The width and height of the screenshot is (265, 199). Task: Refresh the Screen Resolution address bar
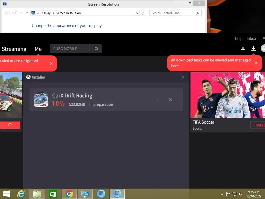pos(143,13)
